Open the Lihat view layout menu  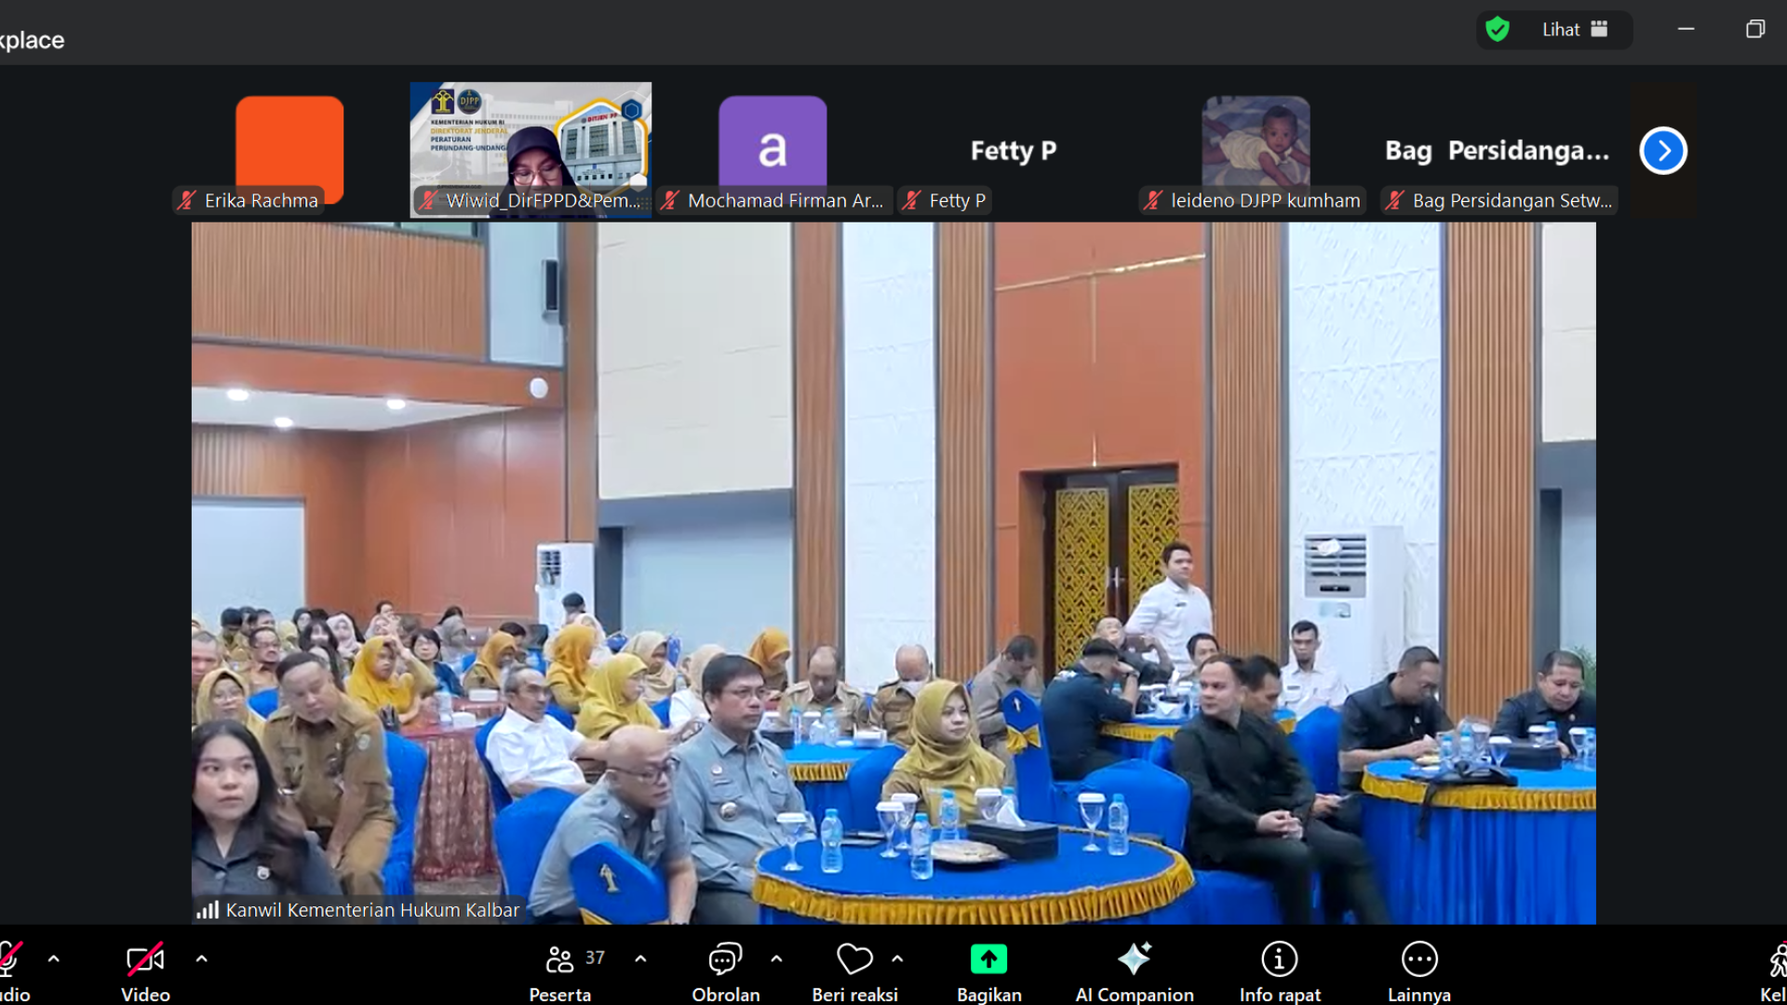tap(1575, 30)
